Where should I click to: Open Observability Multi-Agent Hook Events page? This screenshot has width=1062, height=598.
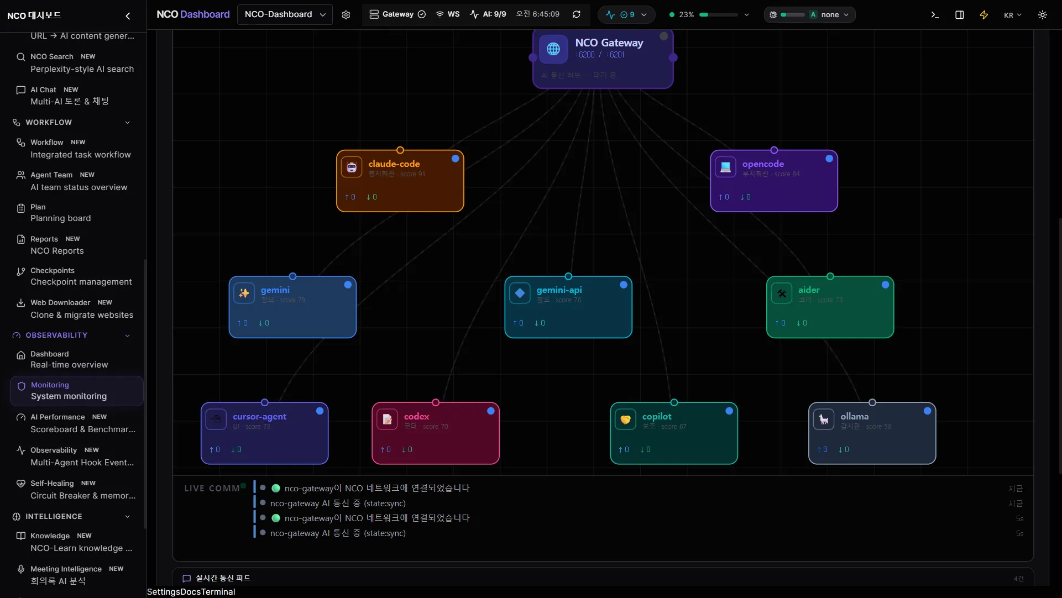[x=76, y=457]
